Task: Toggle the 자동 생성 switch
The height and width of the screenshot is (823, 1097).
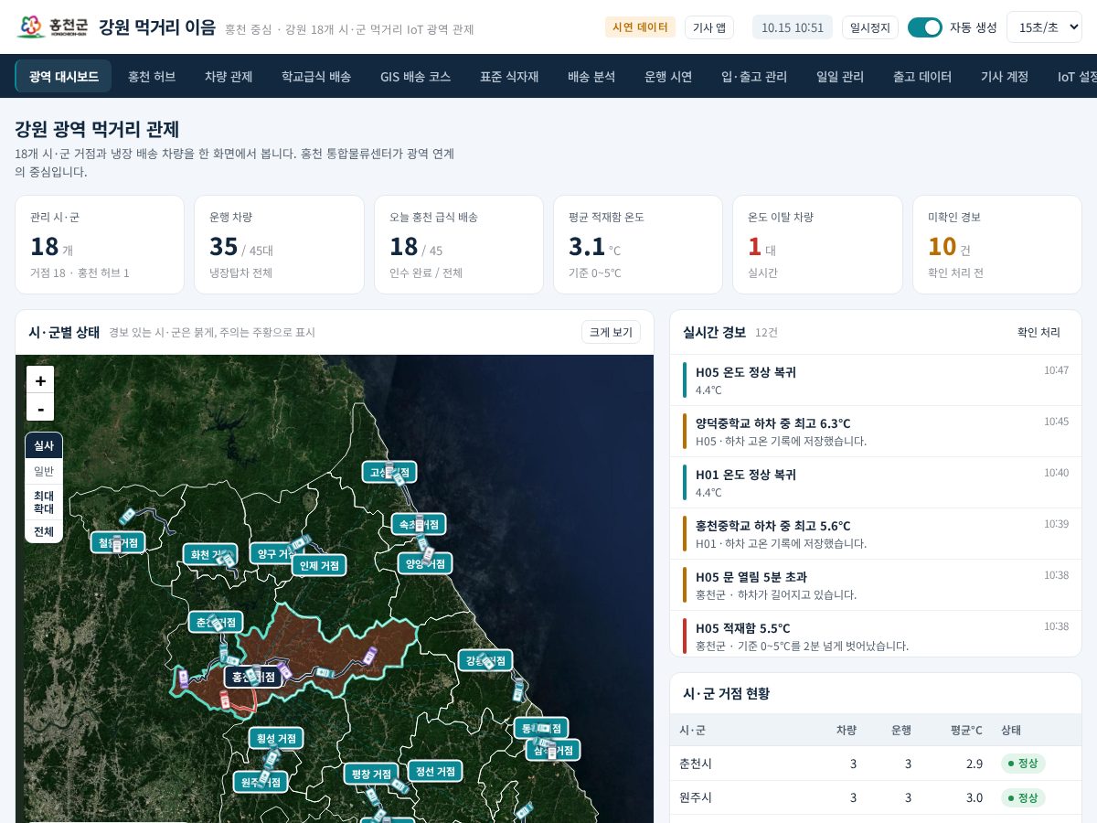Action: tap(924, 27)
